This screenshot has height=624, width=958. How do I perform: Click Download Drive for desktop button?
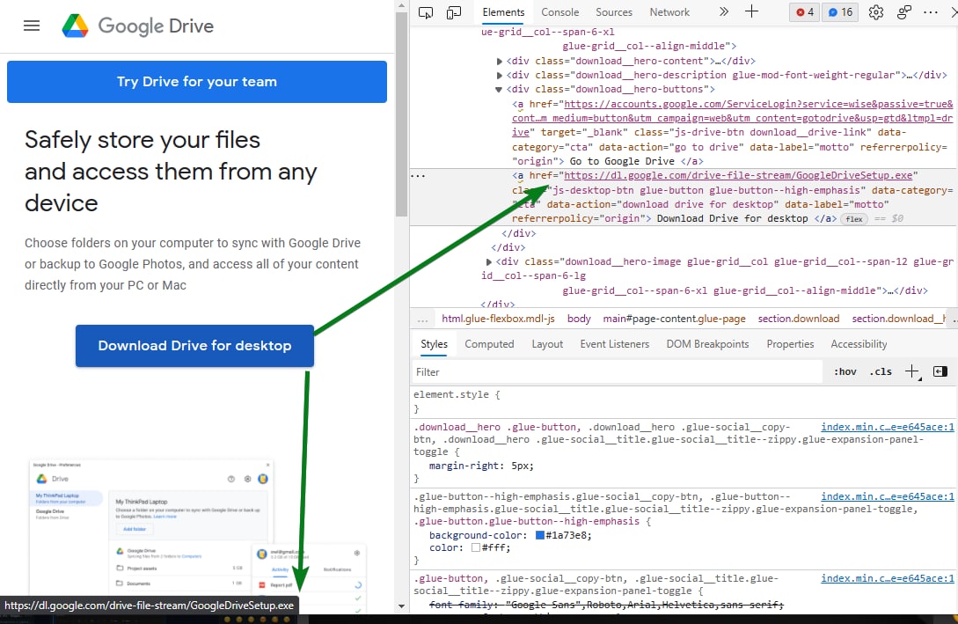[x=195, y=346]
